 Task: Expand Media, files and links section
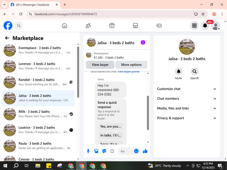pyautogui.click(x=187, y=108)
